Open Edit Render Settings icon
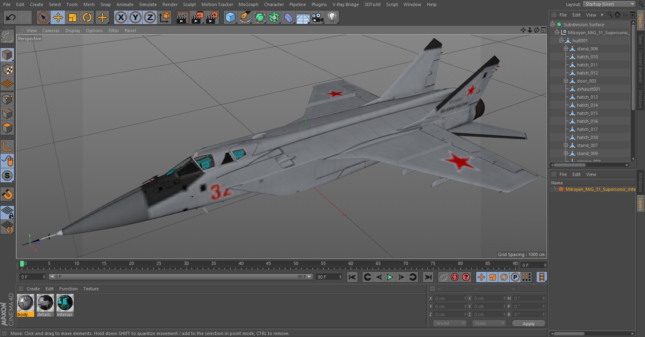645x337 pixels. point(212,17)
